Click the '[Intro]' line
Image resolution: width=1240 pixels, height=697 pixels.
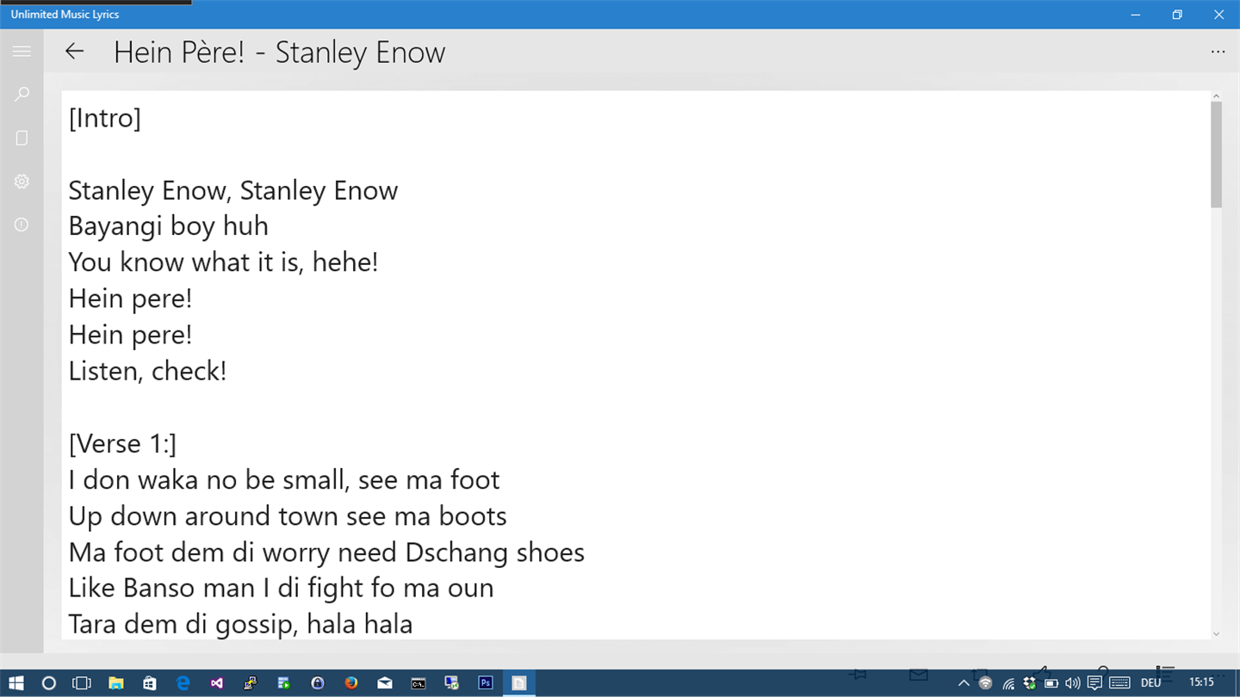point(105,118)
